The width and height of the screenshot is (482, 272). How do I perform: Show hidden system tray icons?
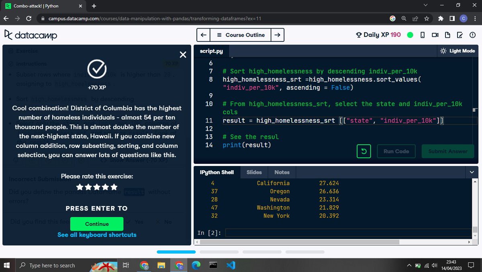click(x=409, y=266)
